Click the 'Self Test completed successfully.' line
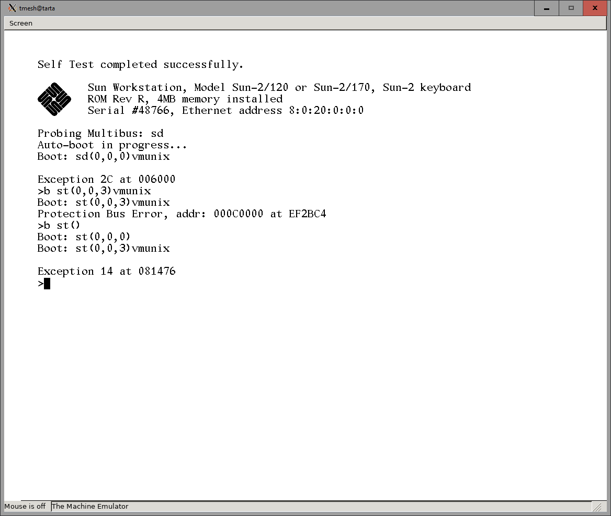The width and height of the screenshot is (611, 516). (140, 65)
